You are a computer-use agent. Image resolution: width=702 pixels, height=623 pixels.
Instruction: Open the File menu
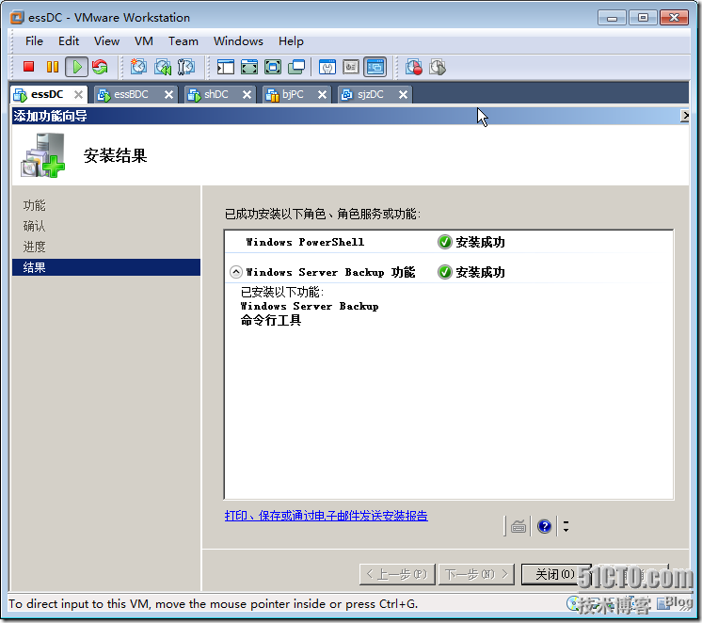[34, 41]
